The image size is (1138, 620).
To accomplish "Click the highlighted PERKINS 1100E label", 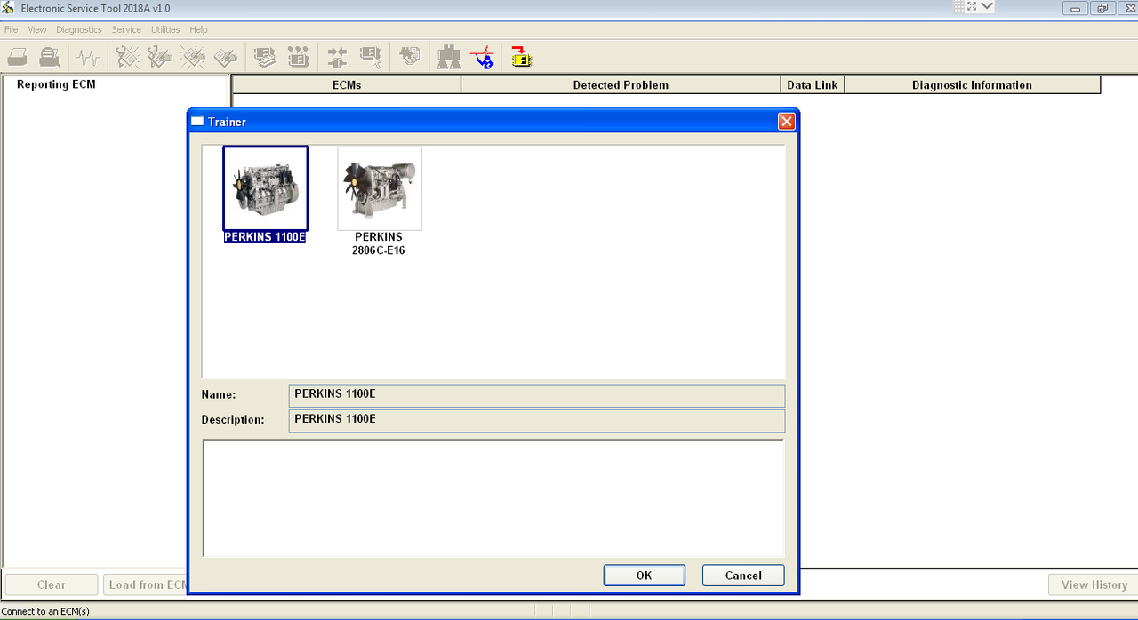I will click(265, 237).
